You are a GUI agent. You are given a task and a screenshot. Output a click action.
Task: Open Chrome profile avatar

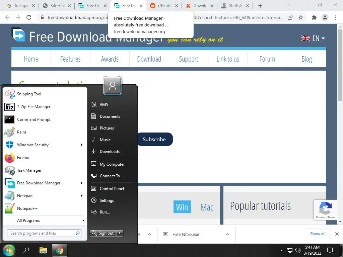325,17
